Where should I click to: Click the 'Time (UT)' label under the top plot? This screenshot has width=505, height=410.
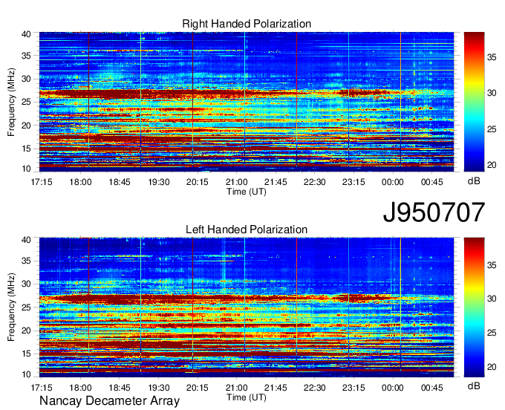(x=247, y=192)
